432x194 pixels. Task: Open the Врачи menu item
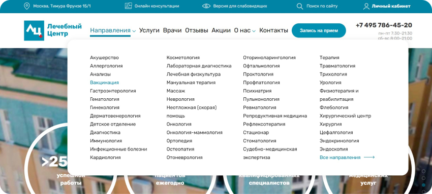pyautogui.click(x=172, y=30)
